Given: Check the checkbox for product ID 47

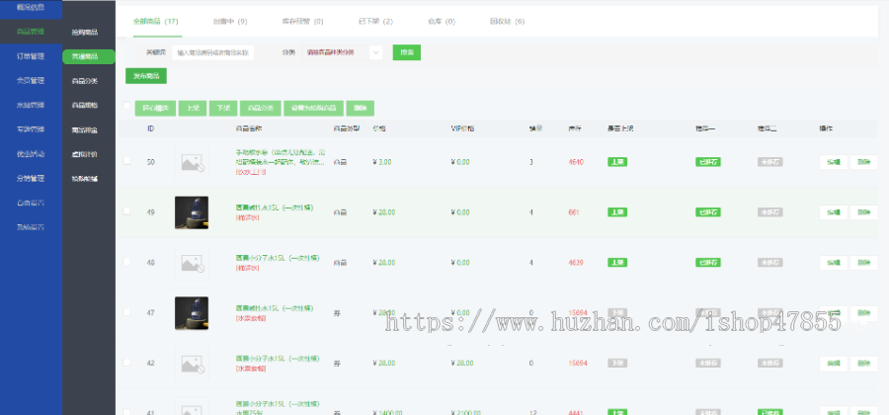Looking at the screenshot, I should [x=126, y=311].
